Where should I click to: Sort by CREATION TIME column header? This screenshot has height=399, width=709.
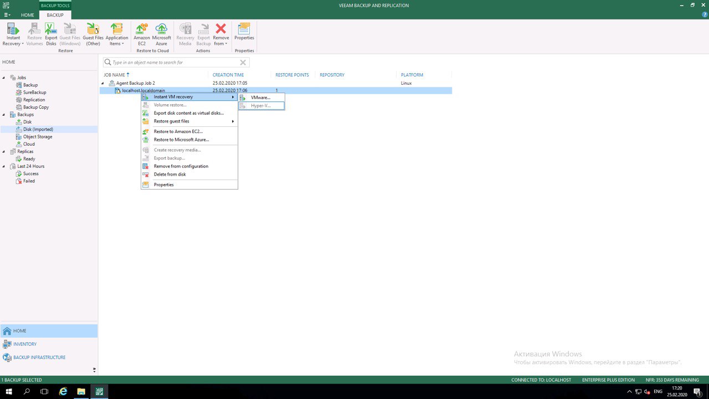(228, 75)
